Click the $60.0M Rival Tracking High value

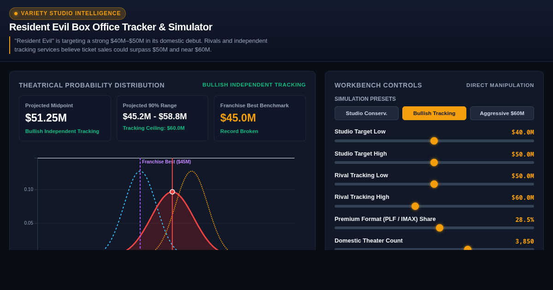click(523, 197)
